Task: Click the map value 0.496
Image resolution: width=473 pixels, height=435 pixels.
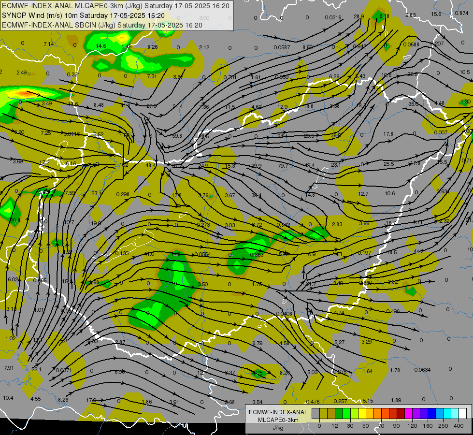Action: click(x=393, y=312)
